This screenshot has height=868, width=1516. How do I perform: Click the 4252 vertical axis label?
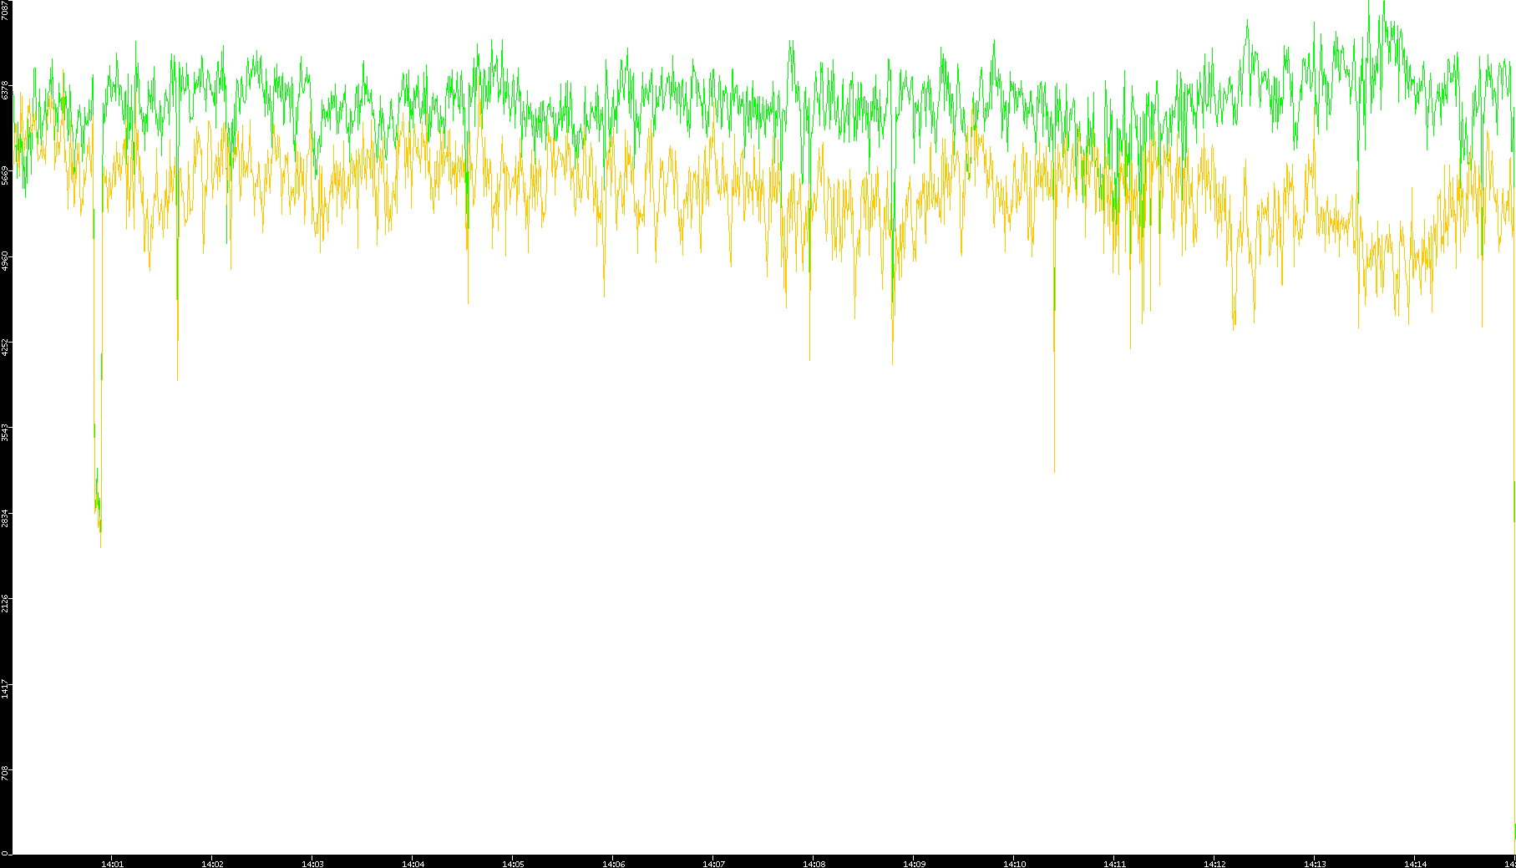click(5, 346)
